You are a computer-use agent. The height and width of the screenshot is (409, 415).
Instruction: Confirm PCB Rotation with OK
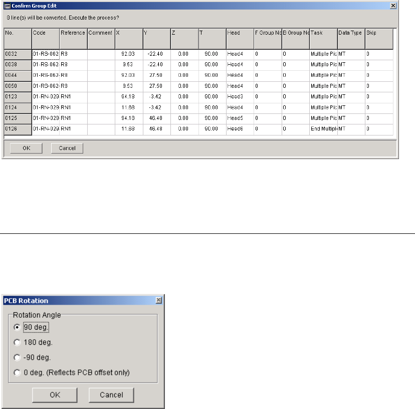click(55, 395)
